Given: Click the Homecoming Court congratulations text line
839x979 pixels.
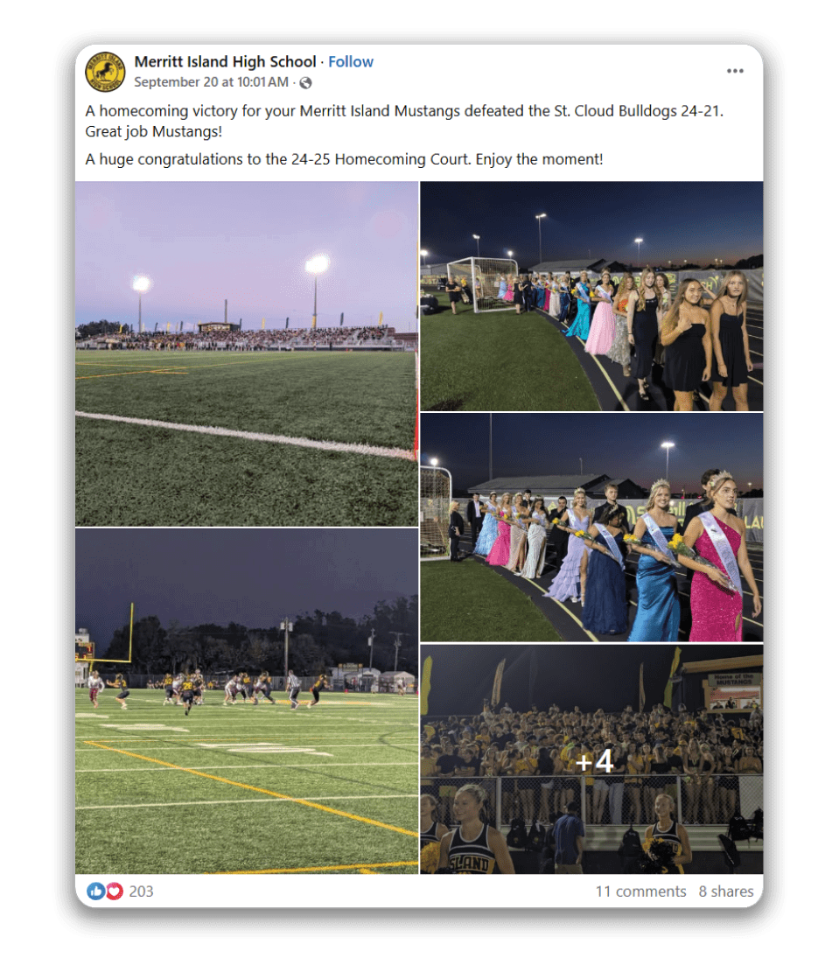Looking at the screenshot, I should 344,159.
